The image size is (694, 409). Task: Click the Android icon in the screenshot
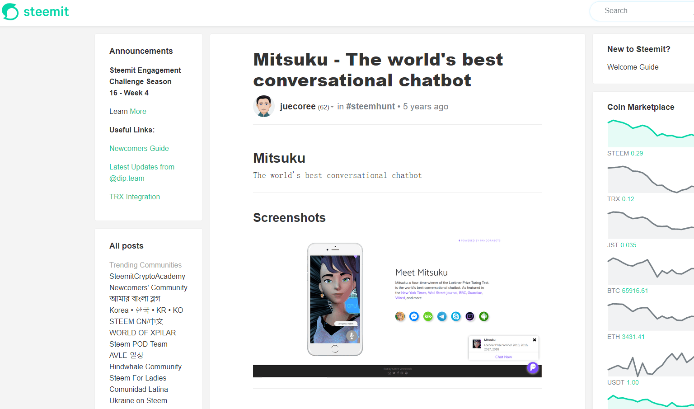tap(484, 316)
